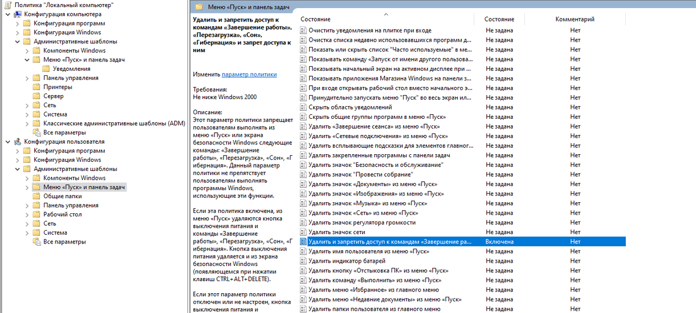Select «Общие папки» folder in tree

(61, 196)
